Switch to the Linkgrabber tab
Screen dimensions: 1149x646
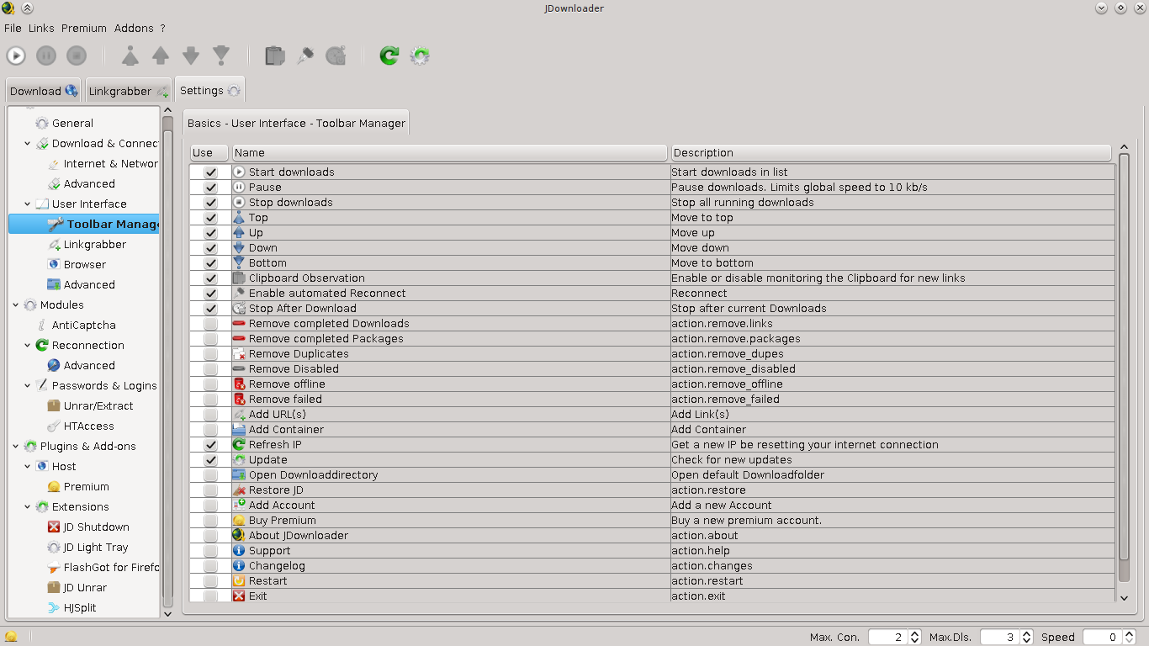coord(129,91)
